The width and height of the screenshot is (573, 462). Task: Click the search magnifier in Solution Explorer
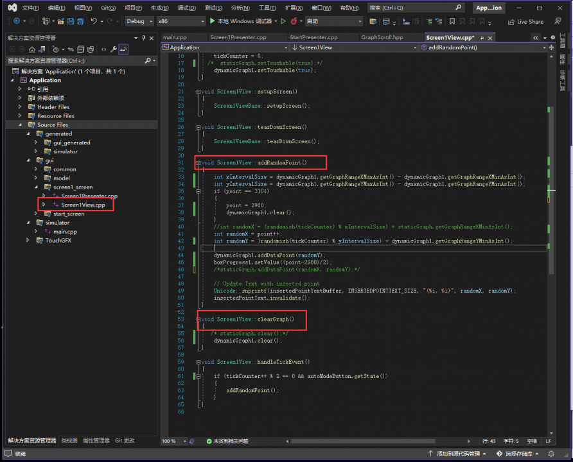148,60
